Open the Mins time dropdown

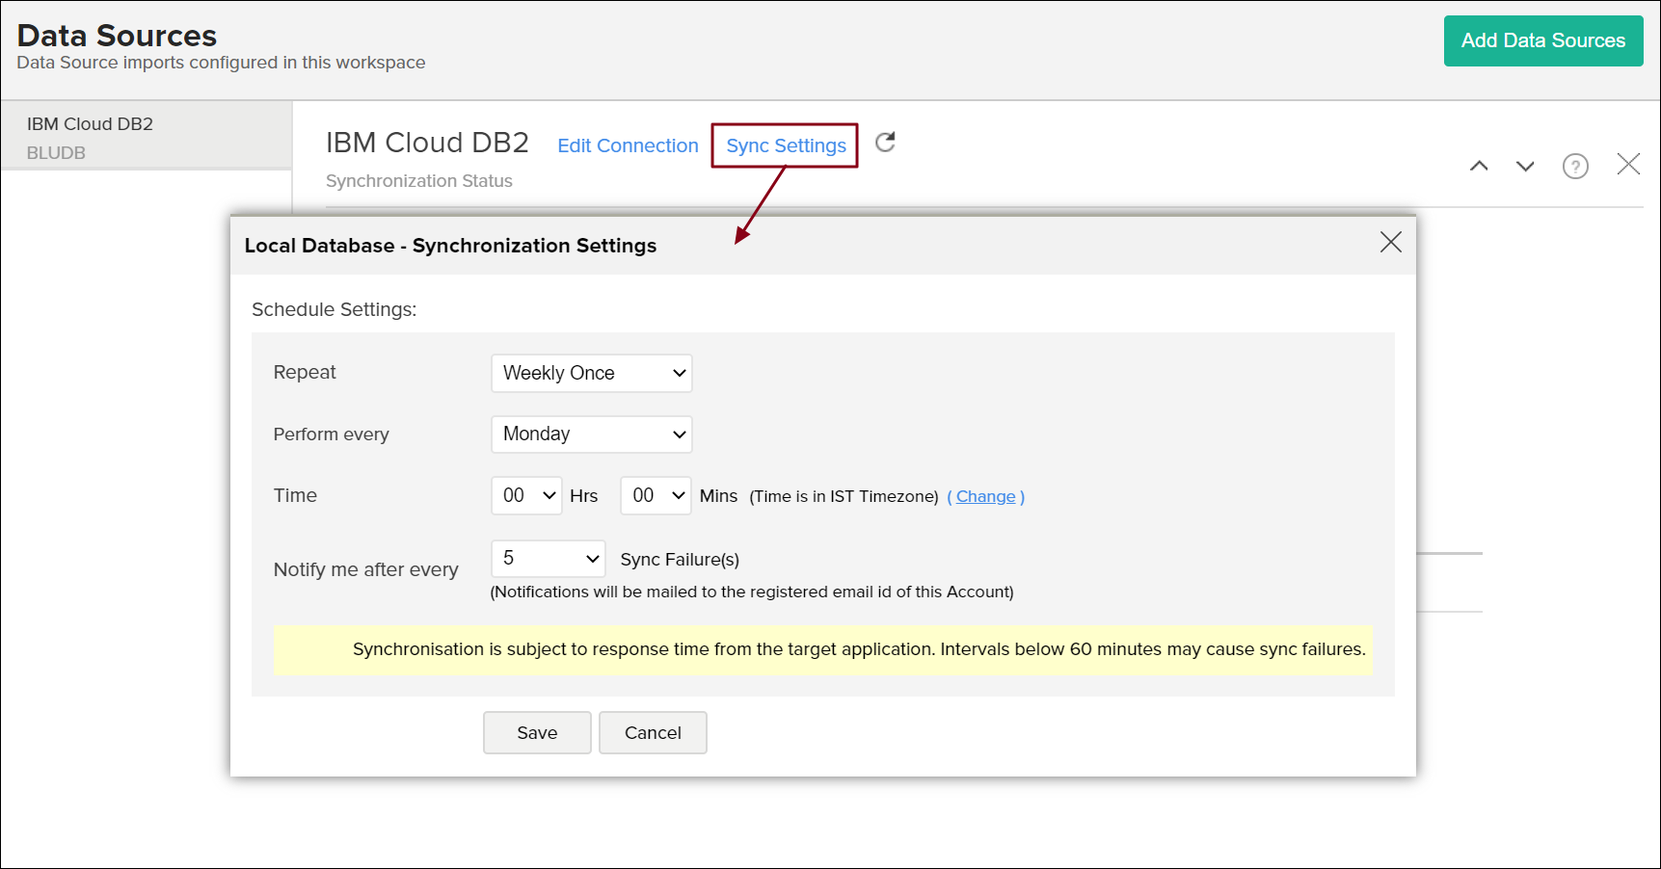tap(656, 495)
